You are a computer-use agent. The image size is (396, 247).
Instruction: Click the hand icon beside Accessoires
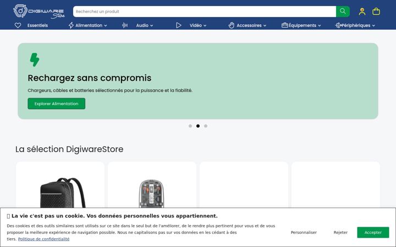coord(232,25)
